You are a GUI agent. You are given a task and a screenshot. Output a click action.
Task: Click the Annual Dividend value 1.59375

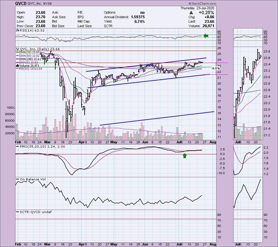(138, 17)
